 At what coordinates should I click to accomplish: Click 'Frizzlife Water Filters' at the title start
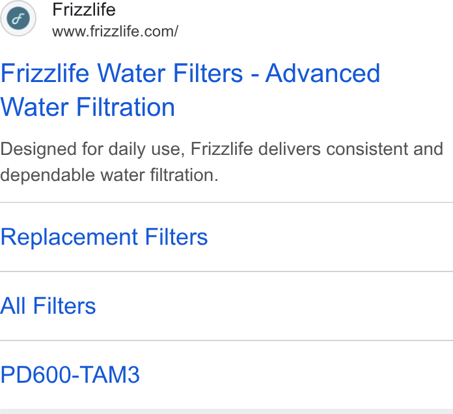122,74
